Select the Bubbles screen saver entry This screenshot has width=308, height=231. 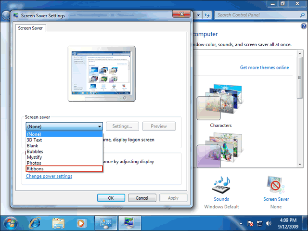(64, 152)
